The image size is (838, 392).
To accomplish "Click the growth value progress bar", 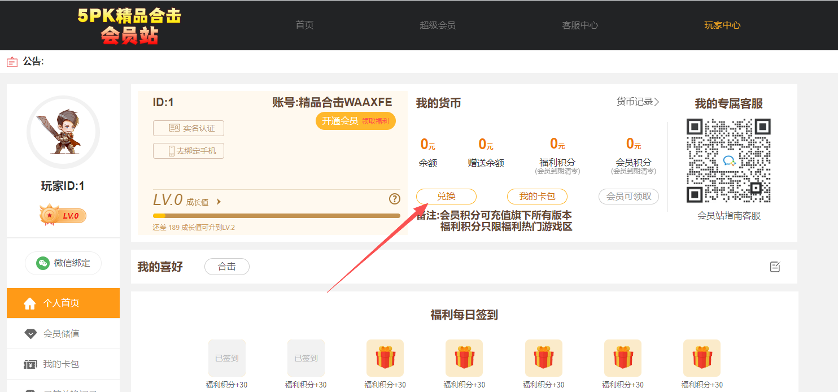I will coord(276,216).
